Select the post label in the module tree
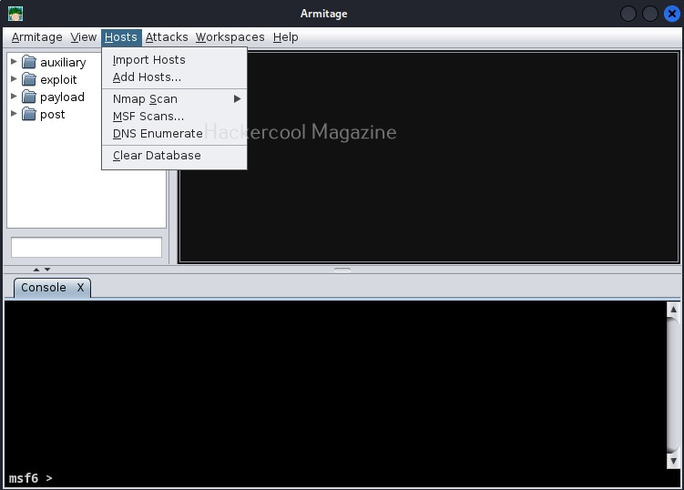The height and width of the screenshot is (490, 684). click(x=52, y=115)
